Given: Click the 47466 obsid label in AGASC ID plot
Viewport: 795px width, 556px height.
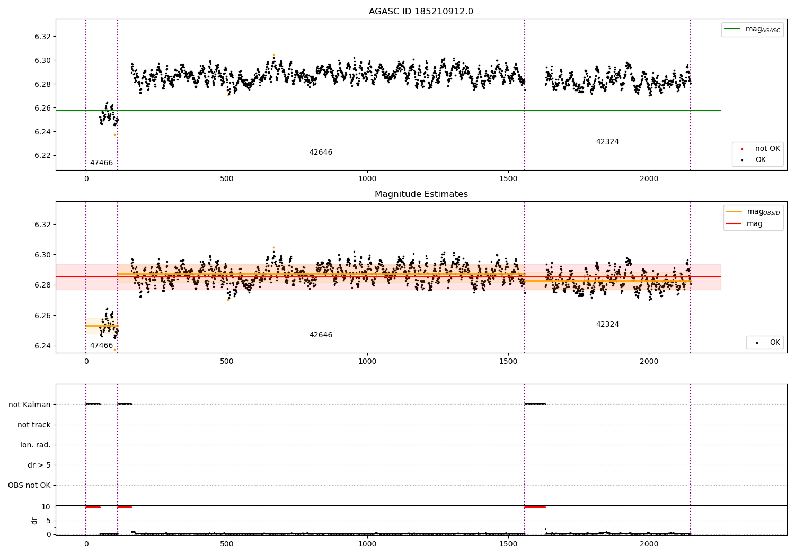Looking at the screenshot, I should pyautogui.click(x=101, y=163).
